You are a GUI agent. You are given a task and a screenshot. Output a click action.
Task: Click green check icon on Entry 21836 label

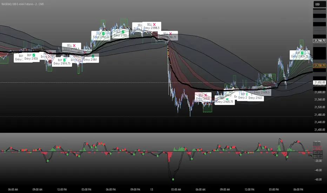[34, 55]
